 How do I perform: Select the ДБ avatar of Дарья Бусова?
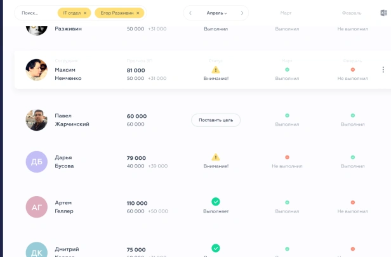coord(37,162)
